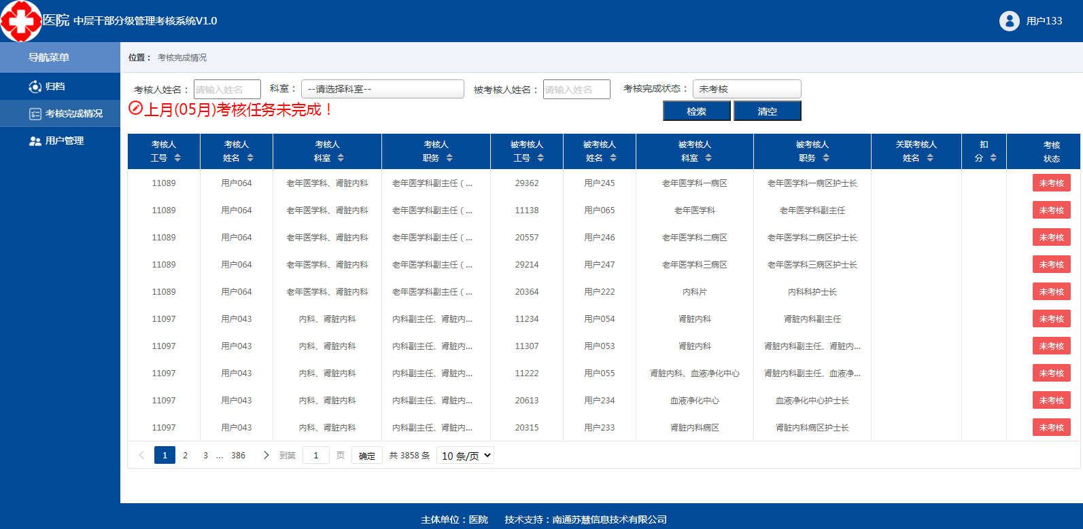
Task: Sort by 被考核人姓名 column sort arrows
Action: (613, 158)
